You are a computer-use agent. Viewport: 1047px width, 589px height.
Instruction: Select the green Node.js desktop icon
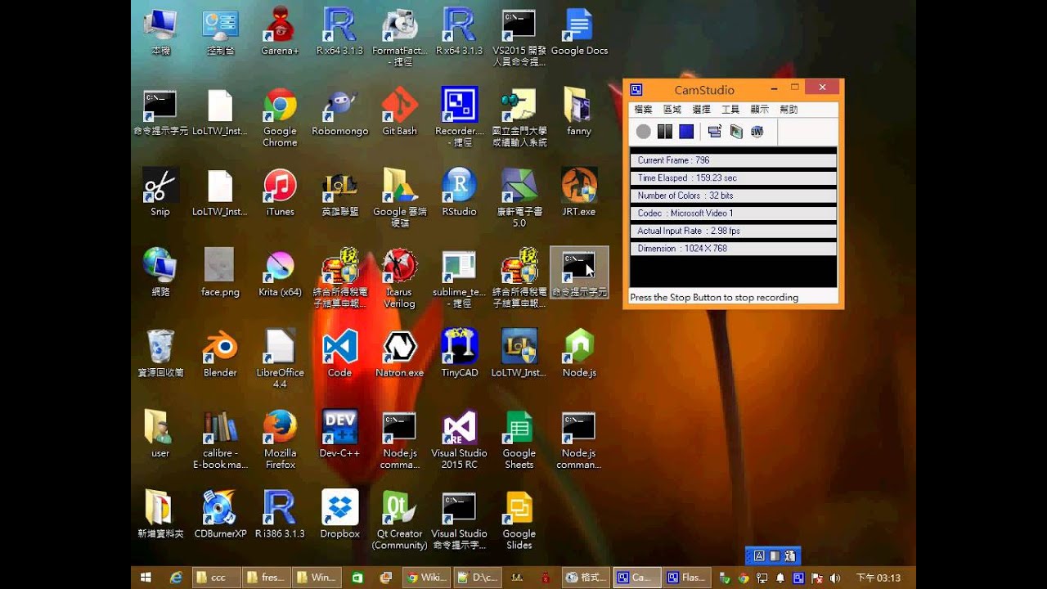[x=579, y=353]
